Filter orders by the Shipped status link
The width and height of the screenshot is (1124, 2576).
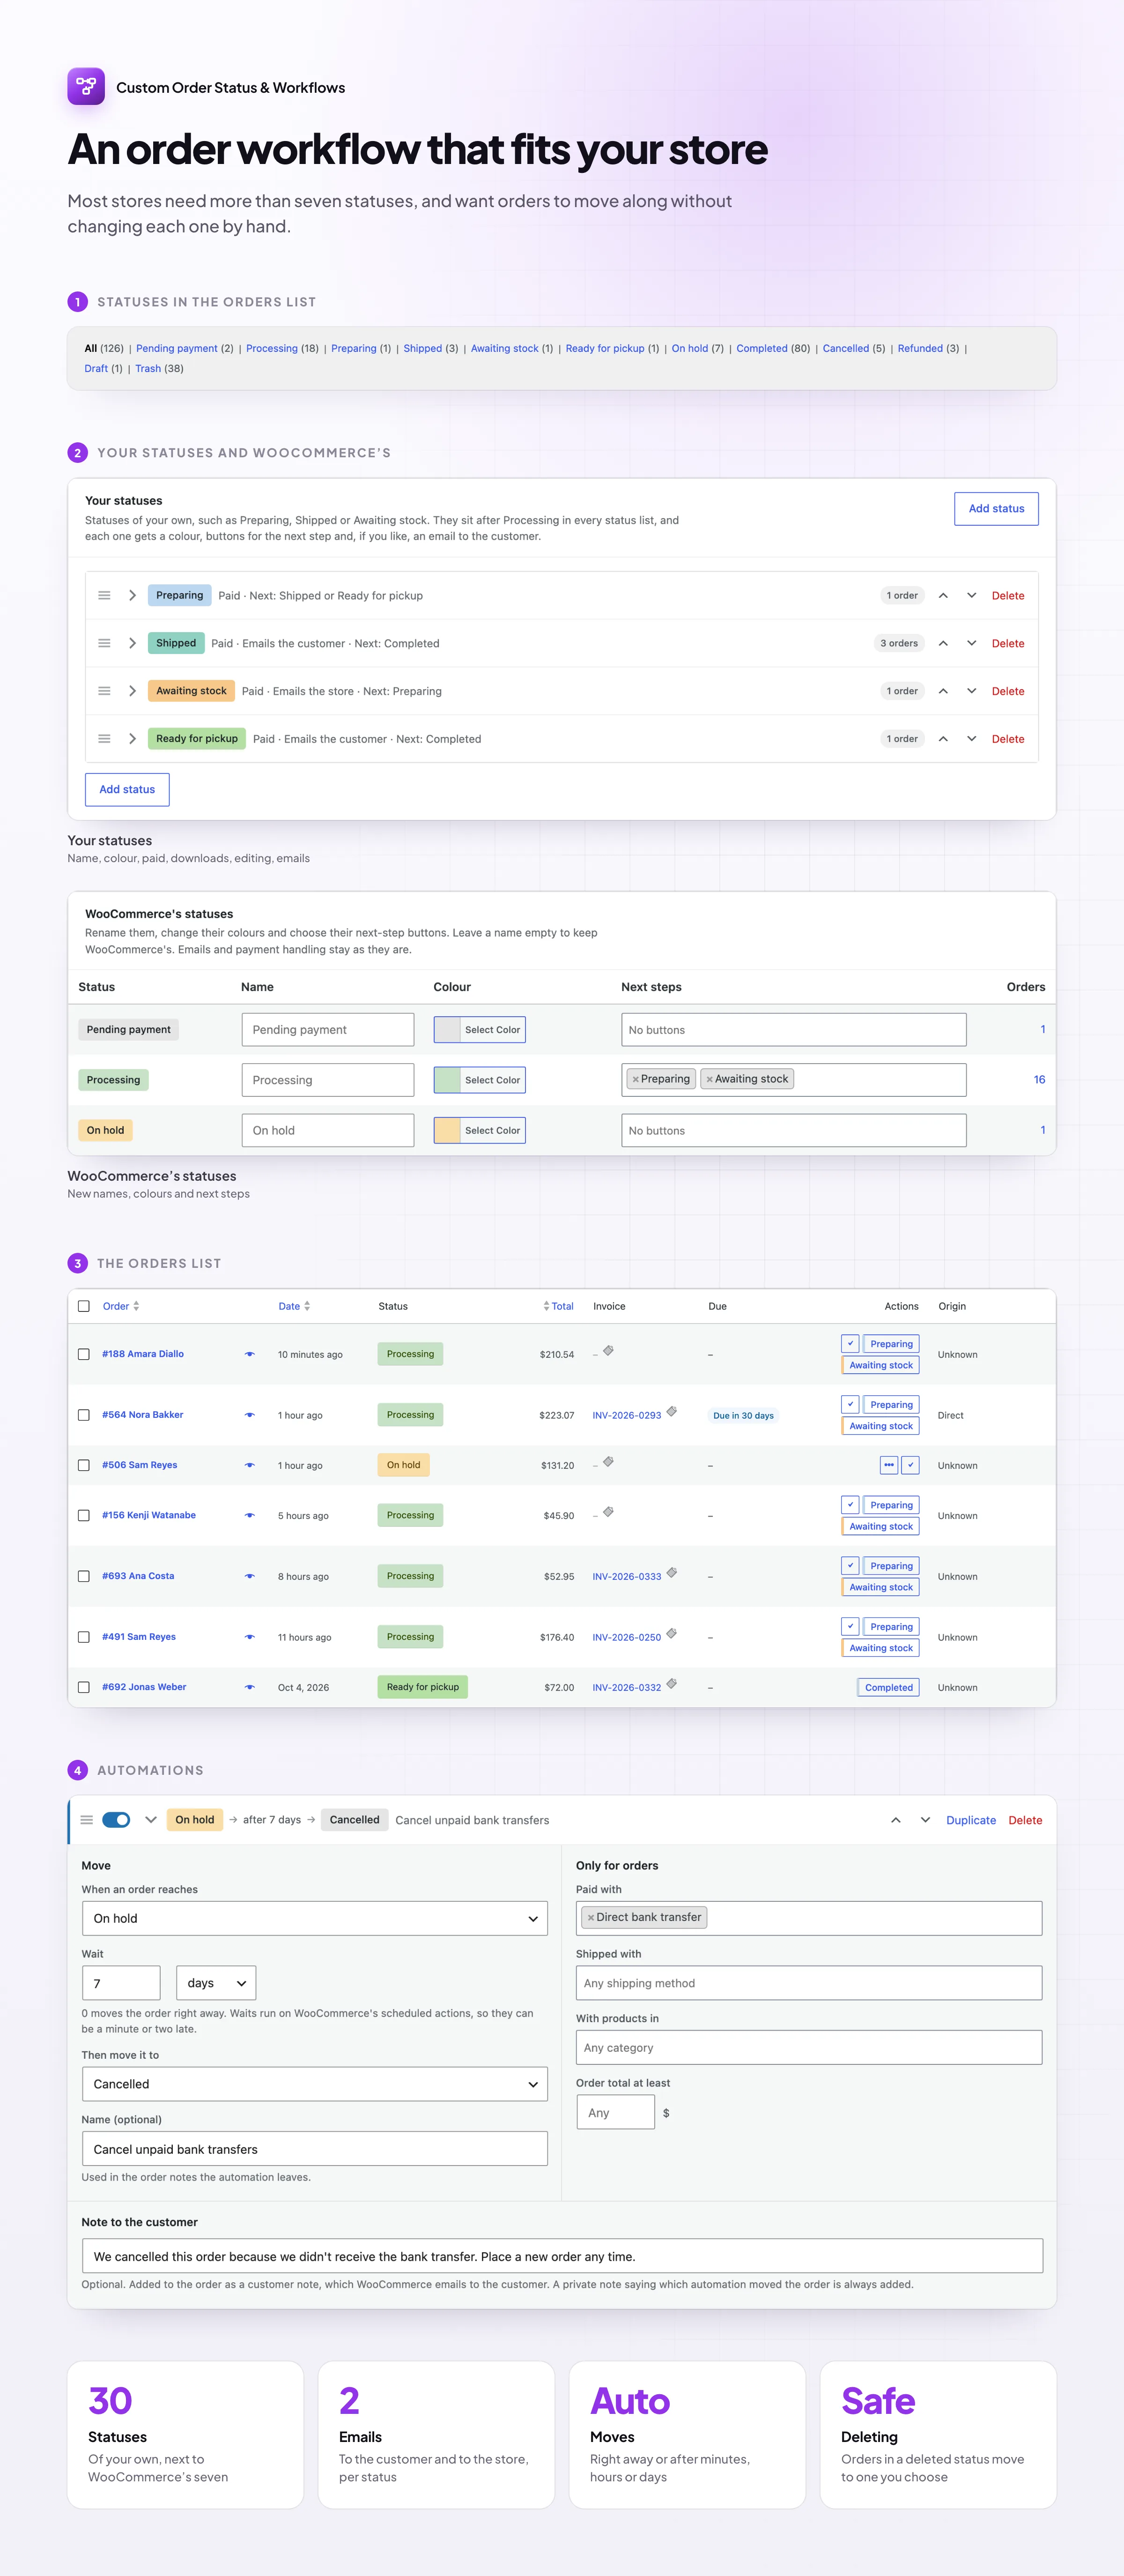pos(422,349)
